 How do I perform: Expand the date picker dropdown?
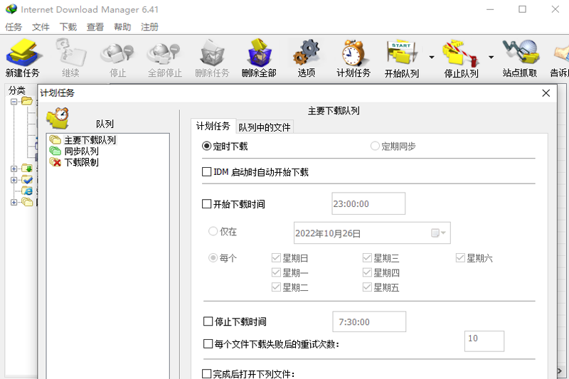[x=443, y=233]
